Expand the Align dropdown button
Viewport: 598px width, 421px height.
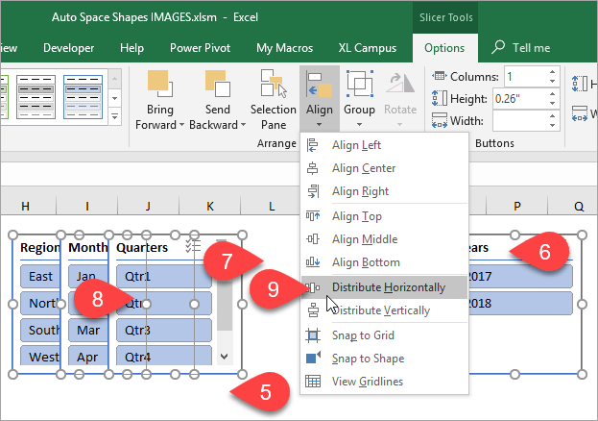tap(320, 124)
